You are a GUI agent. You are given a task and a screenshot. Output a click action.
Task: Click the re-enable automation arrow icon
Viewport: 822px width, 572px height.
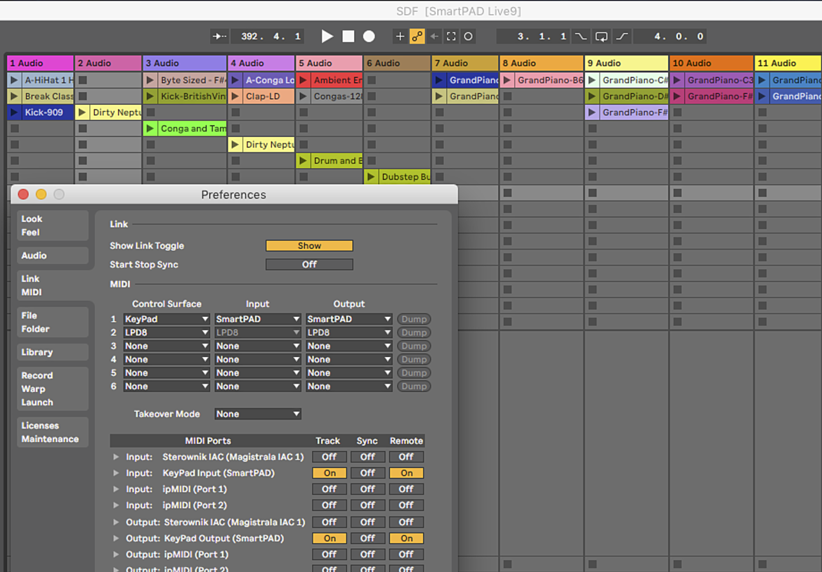(435, 36)
